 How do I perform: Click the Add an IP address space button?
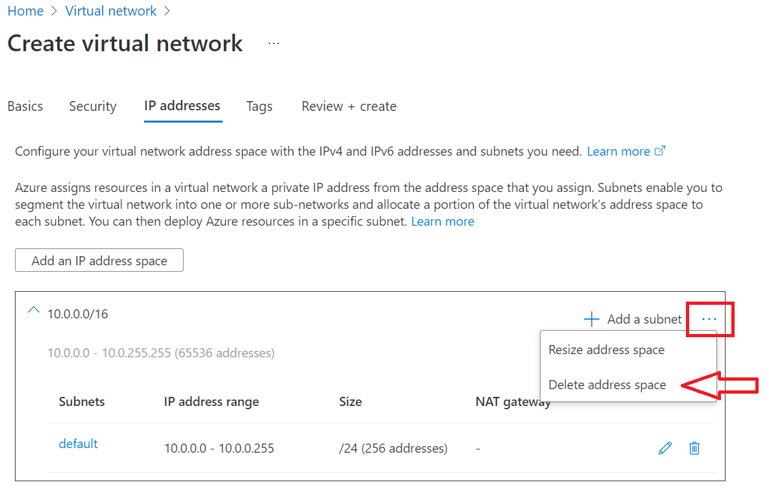pyautogui.click(x=99, y=260)
